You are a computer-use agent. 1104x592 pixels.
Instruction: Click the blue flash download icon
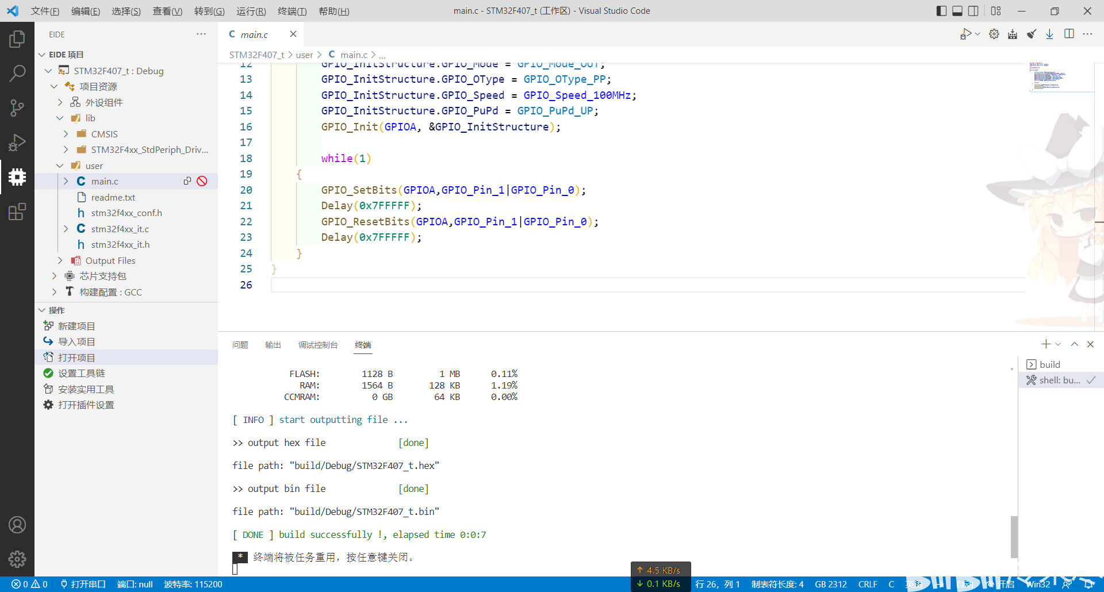[1050, 34]
